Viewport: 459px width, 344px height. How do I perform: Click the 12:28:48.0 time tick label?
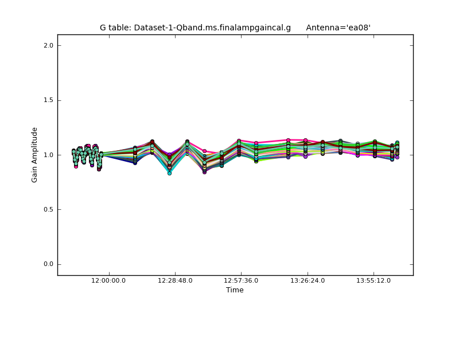click(x=175, y=280)
